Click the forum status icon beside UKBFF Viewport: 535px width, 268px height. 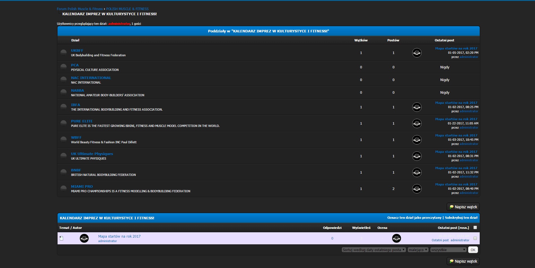pyautogui.click(x=63, y=53)
